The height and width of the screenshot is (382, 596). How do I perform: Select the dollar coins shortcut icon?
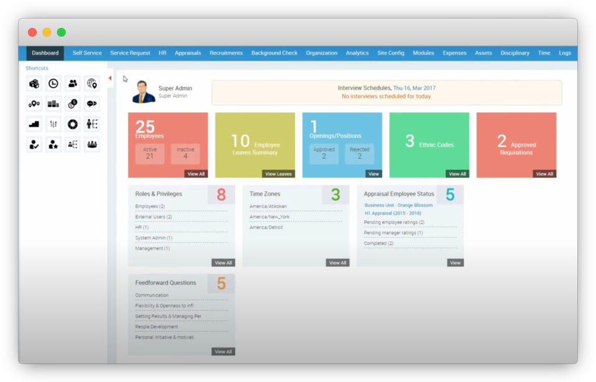(x=73, y=104)
